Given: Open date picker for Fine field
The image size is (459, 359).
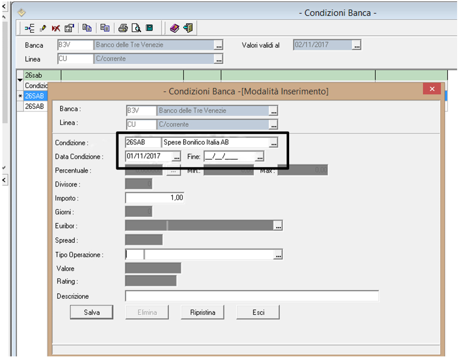Looking at the screenshot, I should tap(260, 157).
